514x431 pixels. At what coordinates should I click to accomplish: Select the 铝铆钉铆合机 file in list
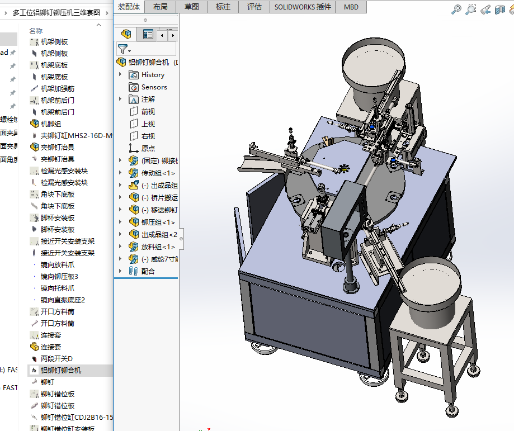(60, 370)
